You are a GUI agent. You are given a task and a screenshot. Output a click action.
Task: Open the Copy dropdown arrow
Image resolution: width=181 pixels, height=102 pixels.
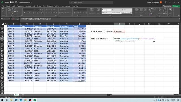click(x=18, y=11)
